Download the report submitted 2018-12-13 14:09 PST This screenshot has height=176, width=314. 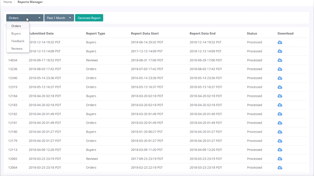280,51
